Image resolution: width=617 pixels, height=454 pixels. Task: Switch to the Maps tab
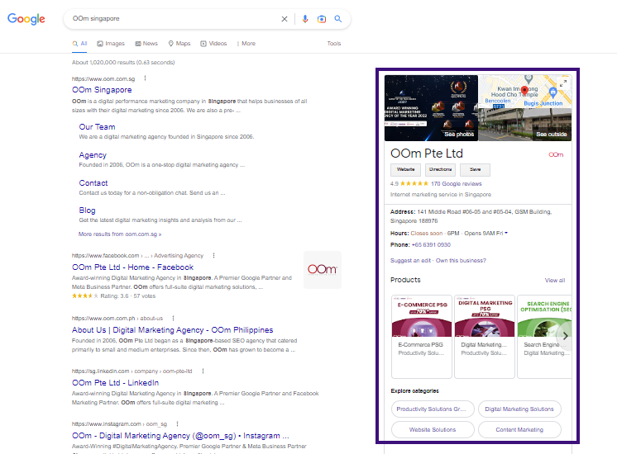(179, 44)
